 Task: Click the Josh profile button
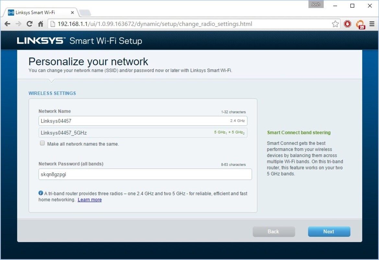tap(316, 4)
